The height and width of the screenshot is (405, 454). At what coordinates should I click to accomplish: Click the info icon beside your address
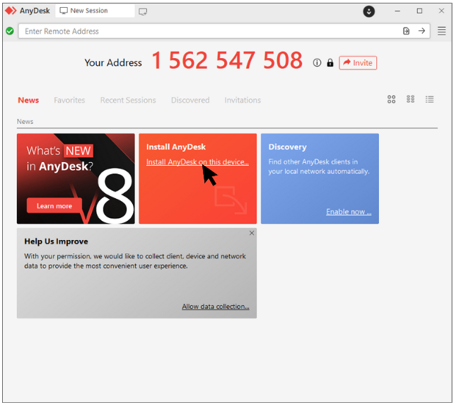(317, 62)
